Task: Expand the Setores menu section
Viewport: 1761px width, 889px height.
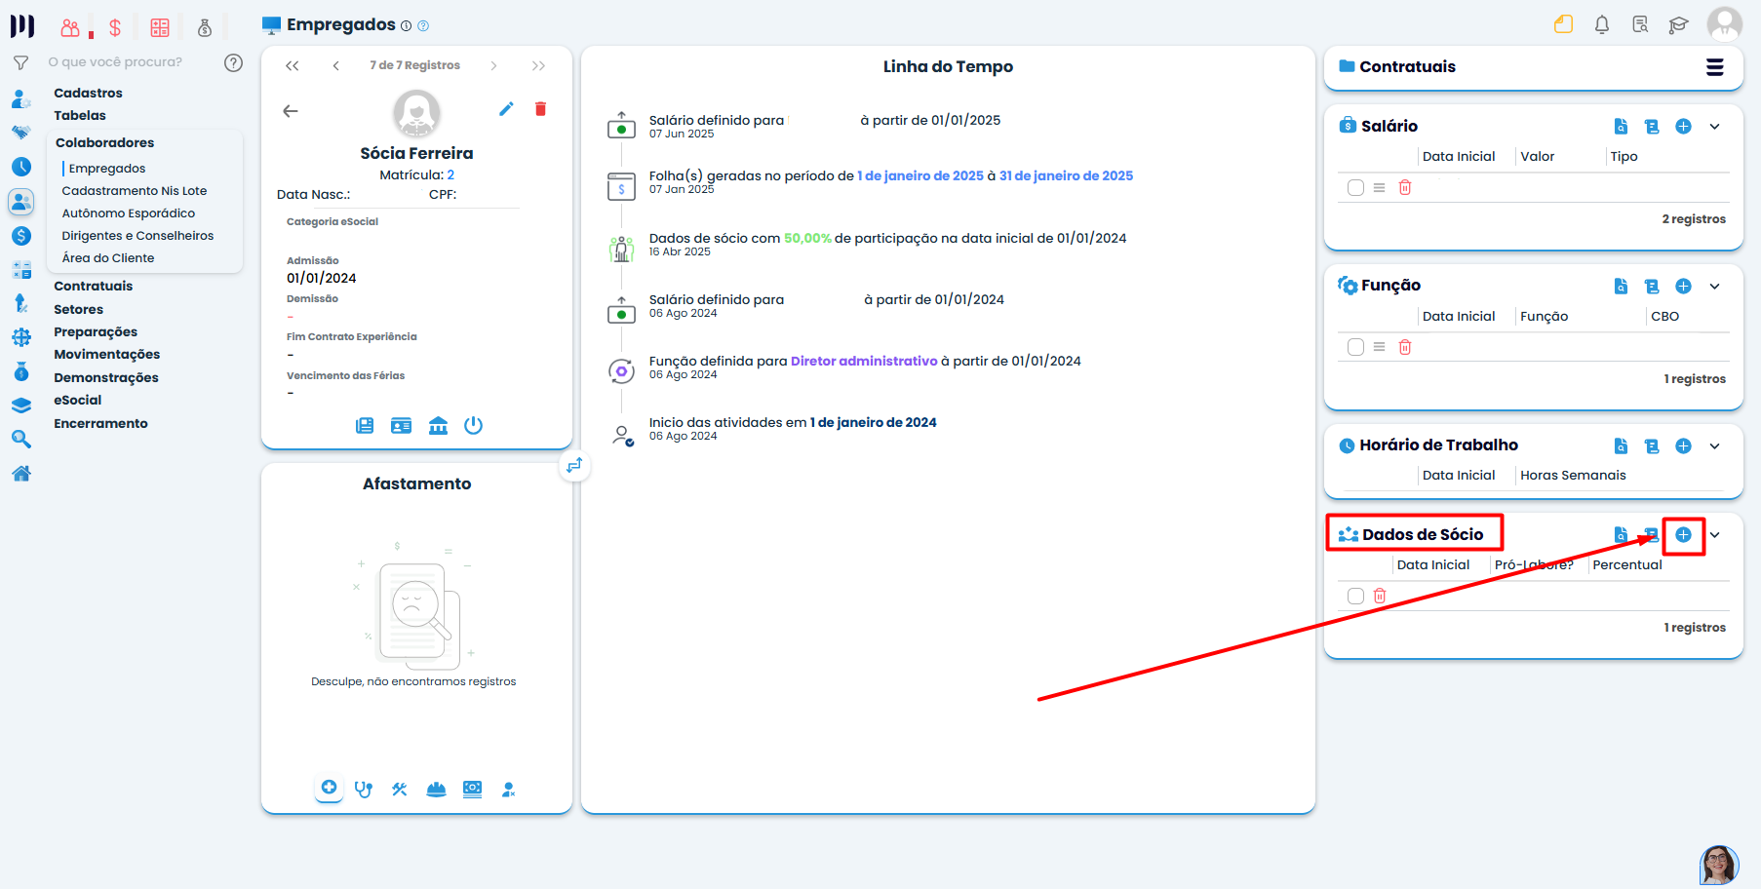Action: (78, 309)
